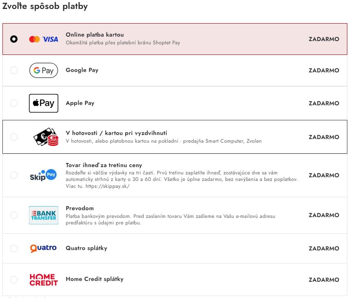
Task: Select the Prevodom bank transfer radio button
Action: 14,215
